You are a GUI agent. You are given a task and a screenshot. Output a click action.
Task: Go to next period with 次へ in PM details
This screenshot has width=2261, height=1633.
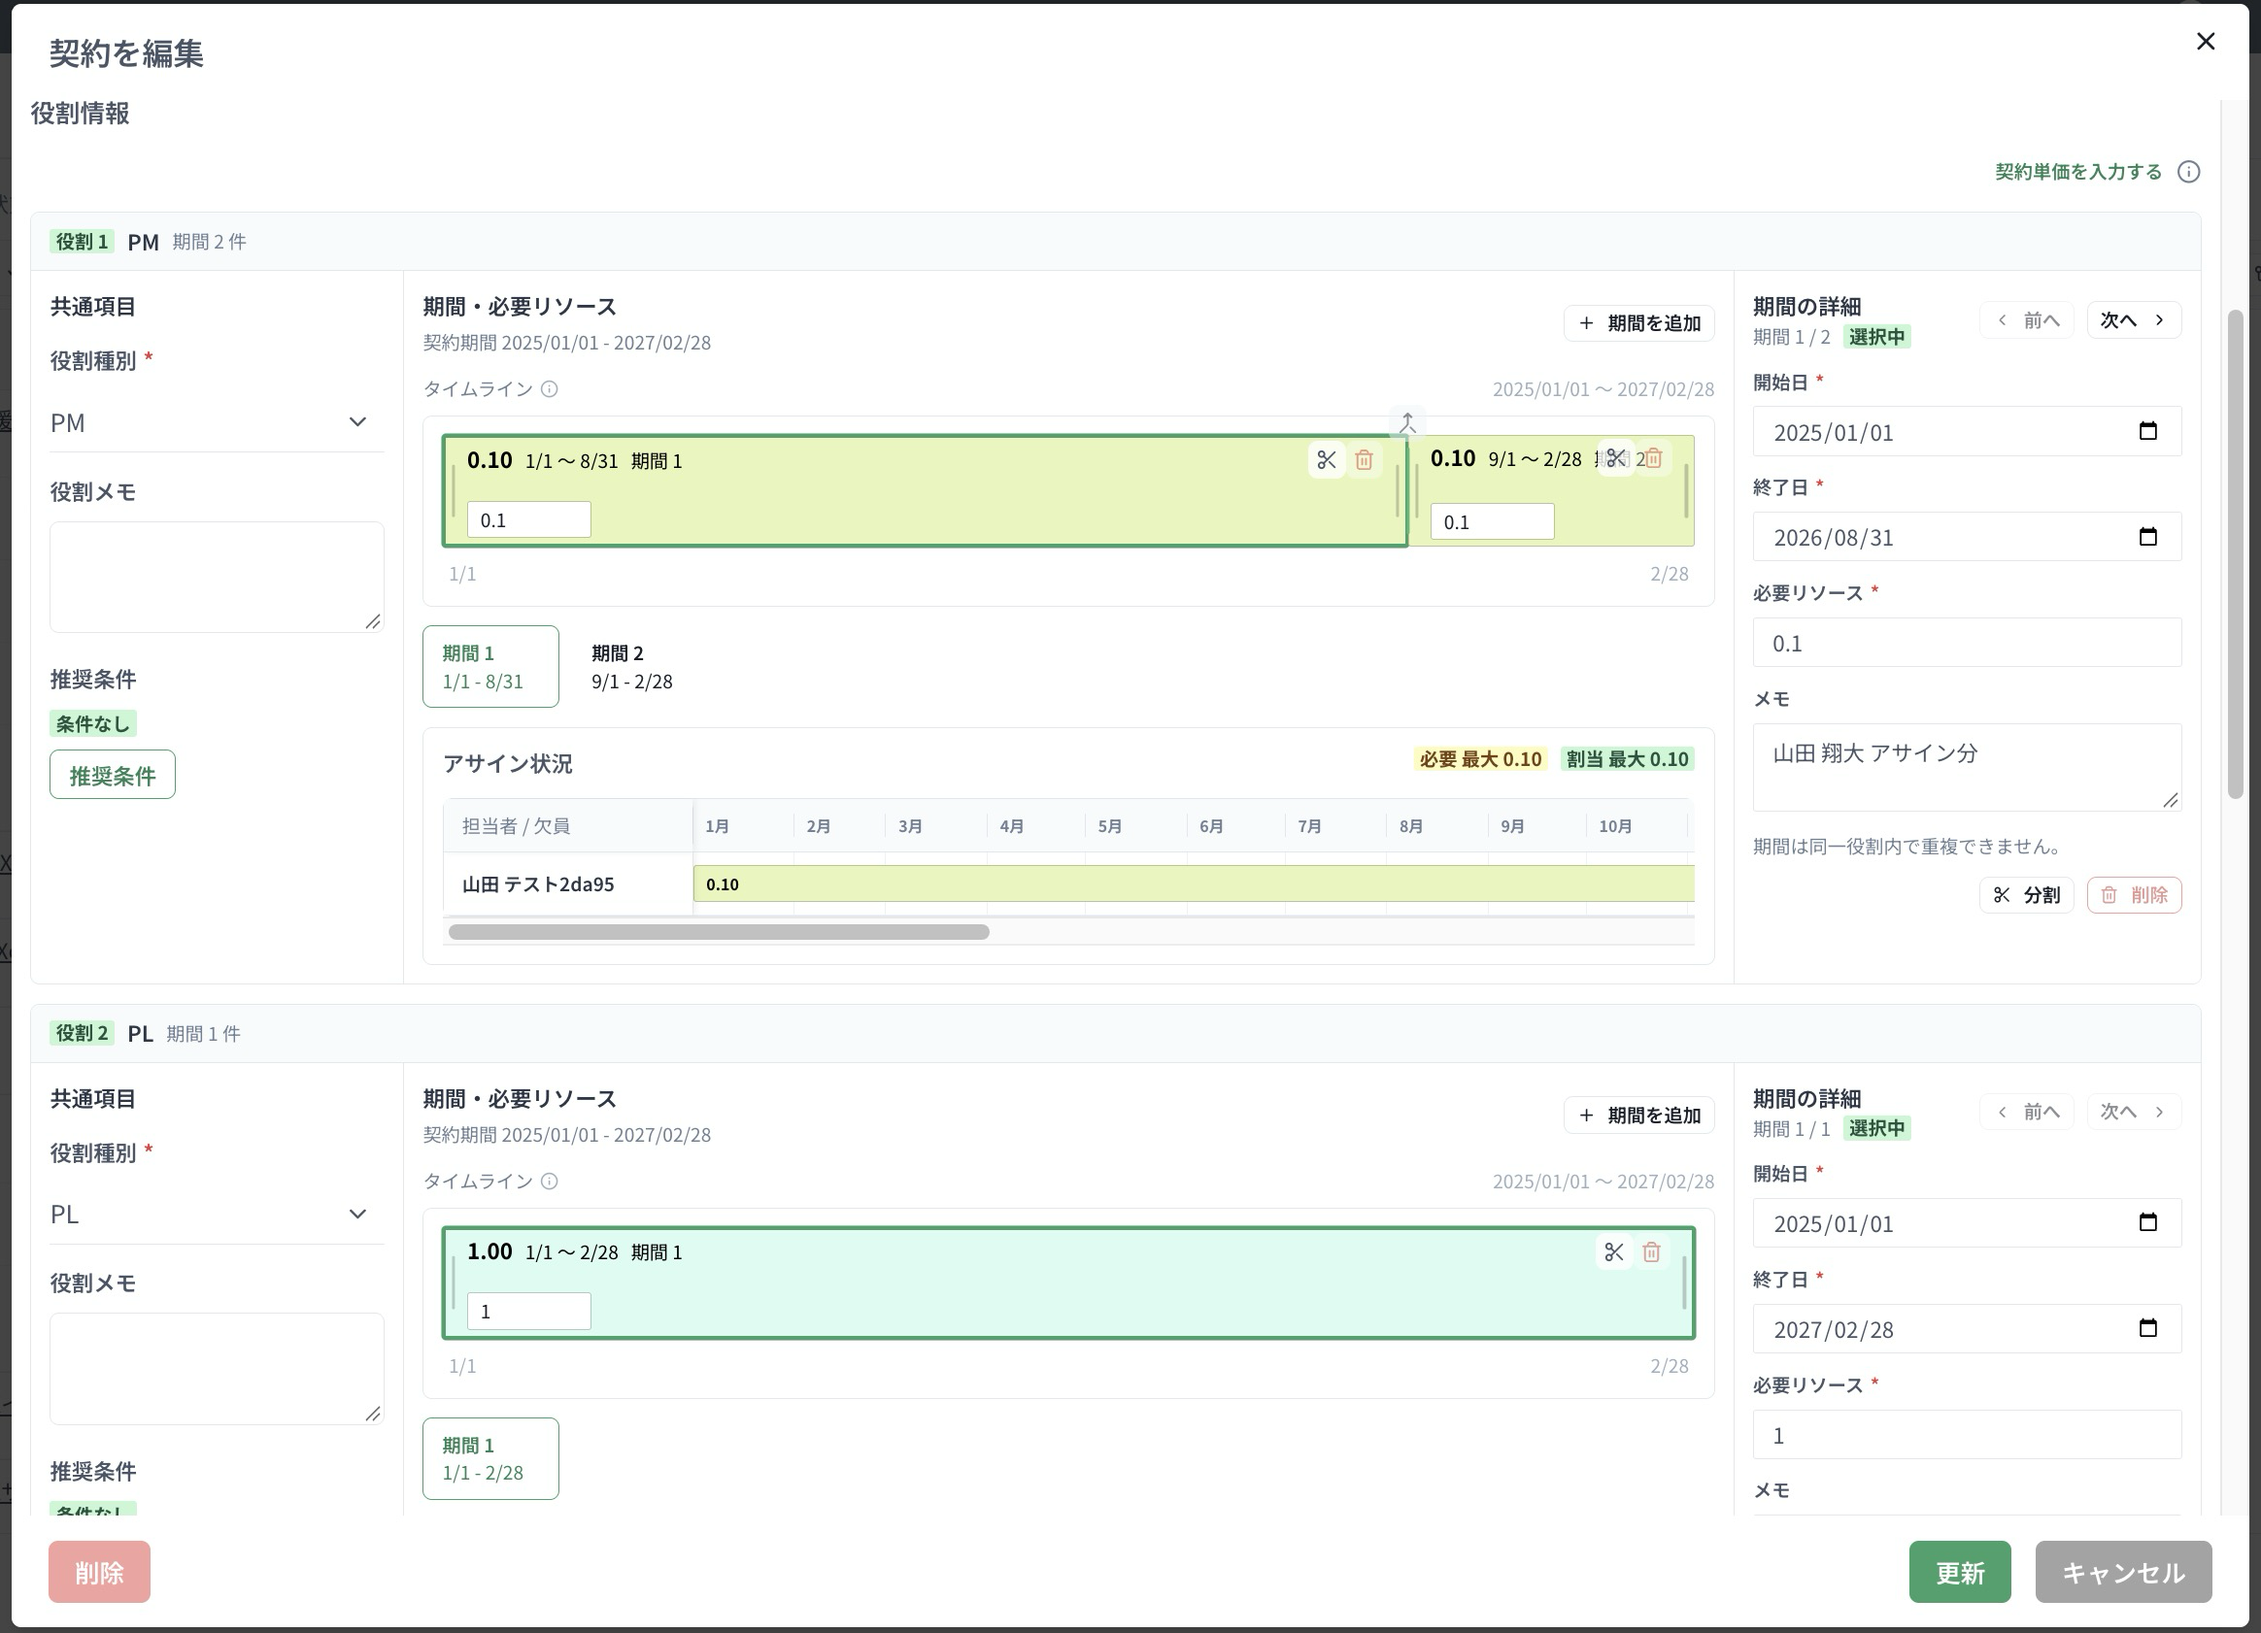point(2135,320)
